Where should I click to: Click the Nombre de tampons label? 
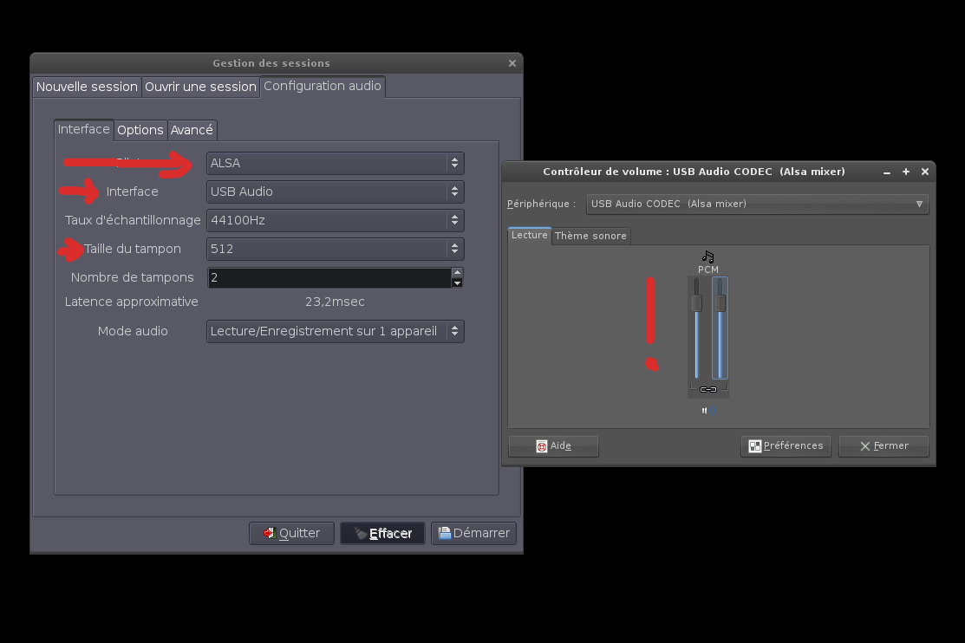[133, 277]
